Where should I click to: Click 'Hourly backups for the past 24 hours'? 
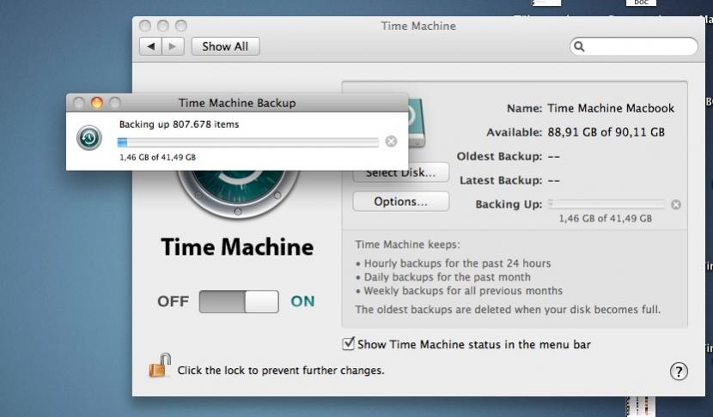click(457, 263)
